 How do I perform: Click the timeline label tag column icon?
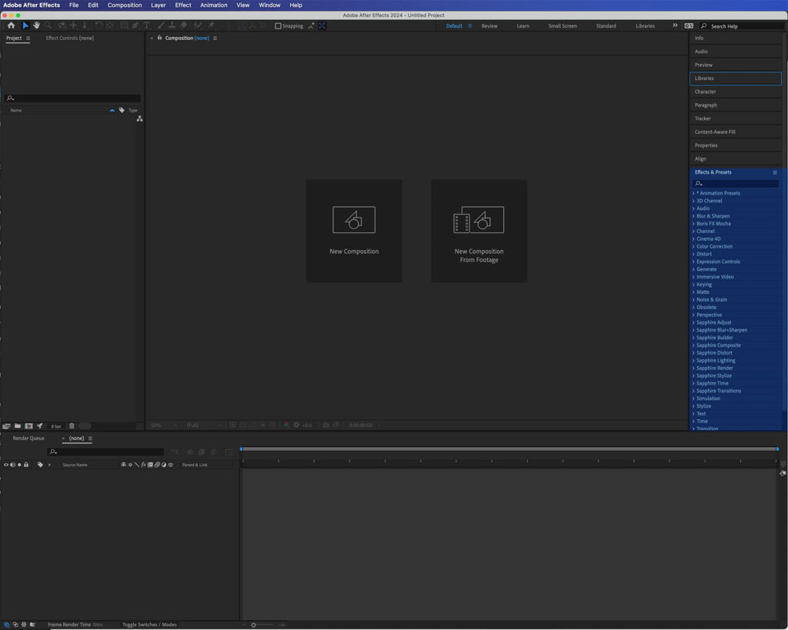(40, 465)
